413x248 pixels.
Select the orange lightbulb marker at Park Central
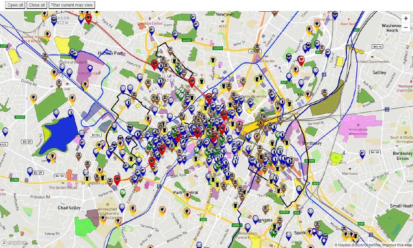click(x=187, y=195)
